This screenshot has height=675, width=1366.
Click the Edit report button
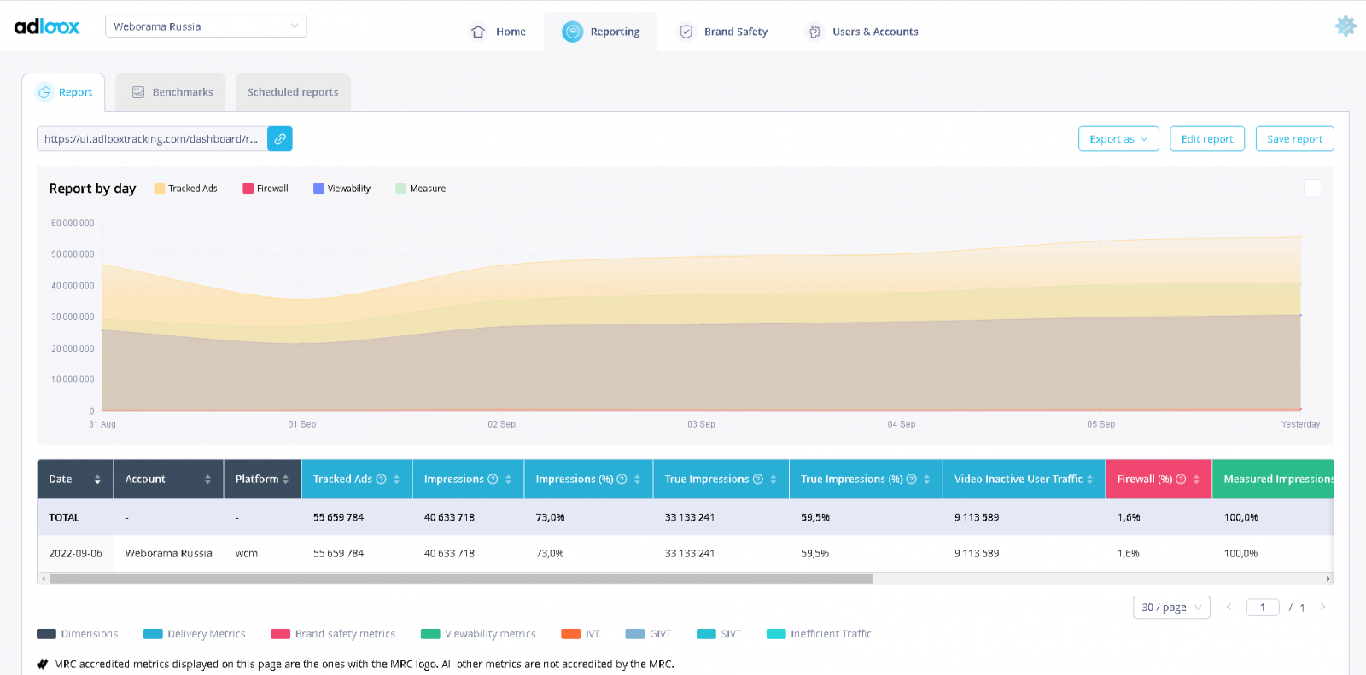1206,139
